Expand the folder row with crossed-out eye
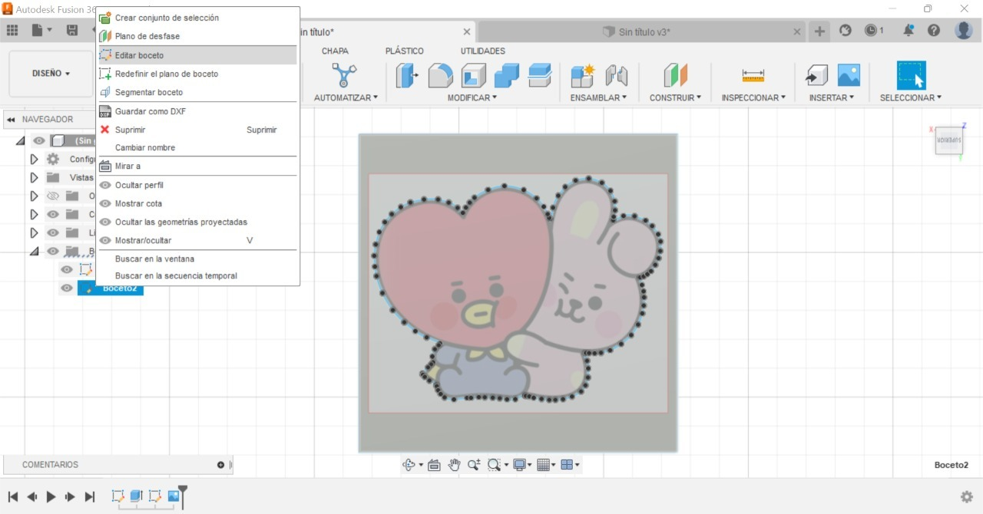The height and width of the screenshot is (514, 983). pyautogui.click(x=34, y=196)
